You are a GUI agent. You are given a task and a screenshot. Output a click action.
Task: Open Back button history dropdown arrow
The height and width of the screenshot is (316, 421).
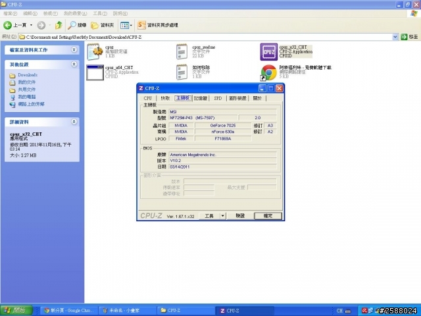pyautogui.click(x=31, y=25)
